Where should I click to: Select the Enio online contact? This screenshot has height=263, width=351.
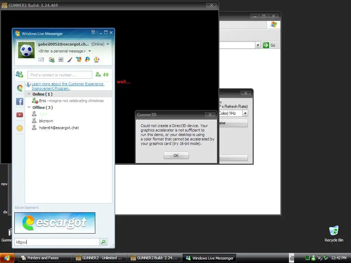[x=69, y=101]
